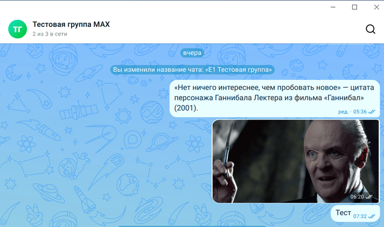Screen dimensions: 384x227
Task: Select the Hannibal Lecter quote message
Action: pyautogui.click(x=274, y=99)
